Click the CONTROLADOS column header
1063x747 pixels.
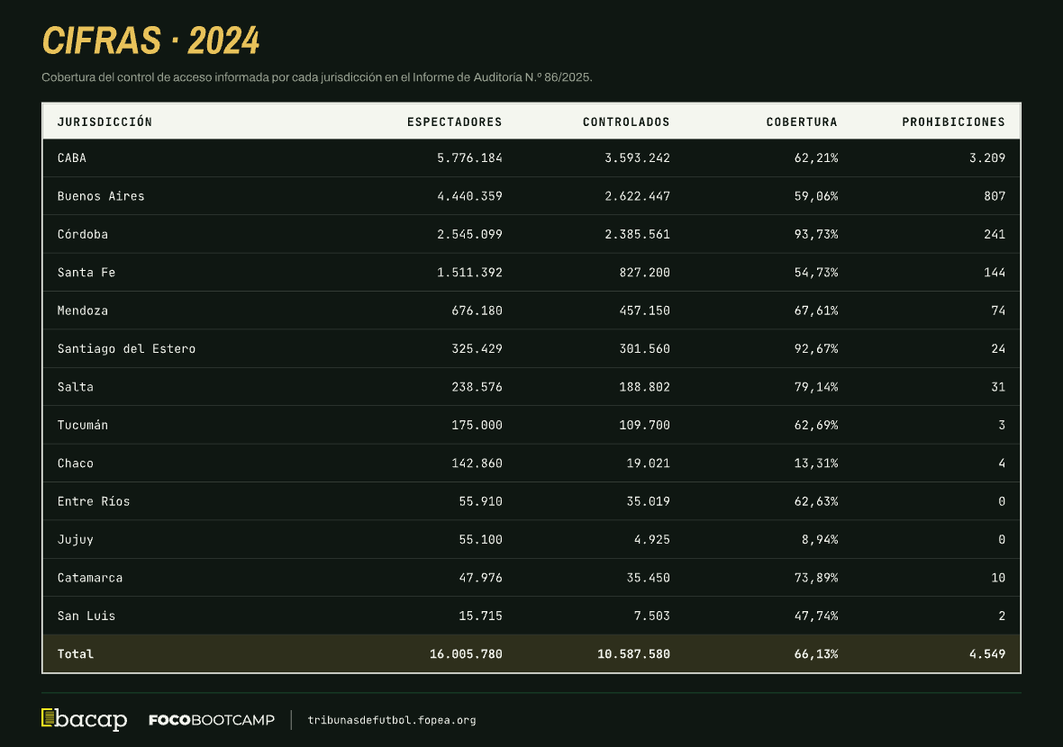(626, 121)
